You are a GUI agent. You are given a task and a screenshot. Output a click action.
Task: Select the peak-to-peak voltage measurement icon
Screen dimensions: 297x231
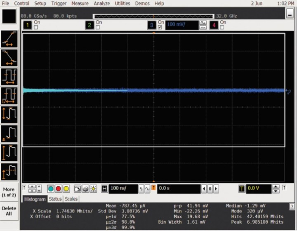click(9, 115)
